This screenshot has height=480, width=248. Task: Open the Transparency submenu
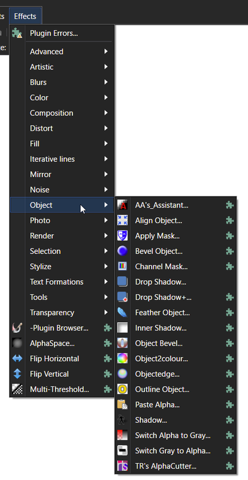point(62,313)
